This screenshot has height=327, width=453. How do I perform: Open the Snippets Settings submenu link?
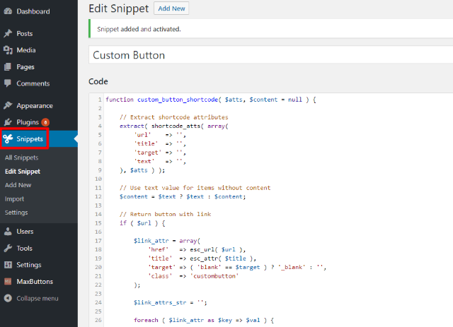16,213
